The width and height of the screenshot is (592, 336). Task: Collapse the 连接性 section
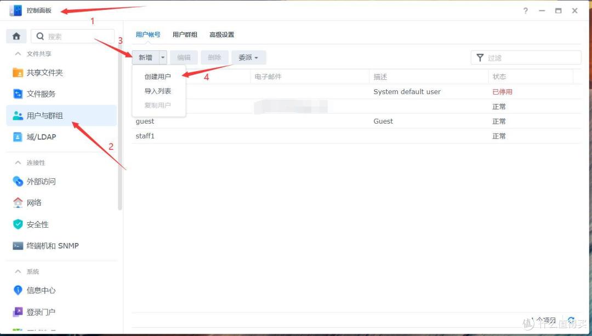point(18,163)
